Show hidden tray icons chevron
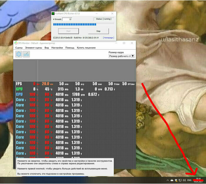Viewport: 206px width, 184px height. tap(168, 180)
